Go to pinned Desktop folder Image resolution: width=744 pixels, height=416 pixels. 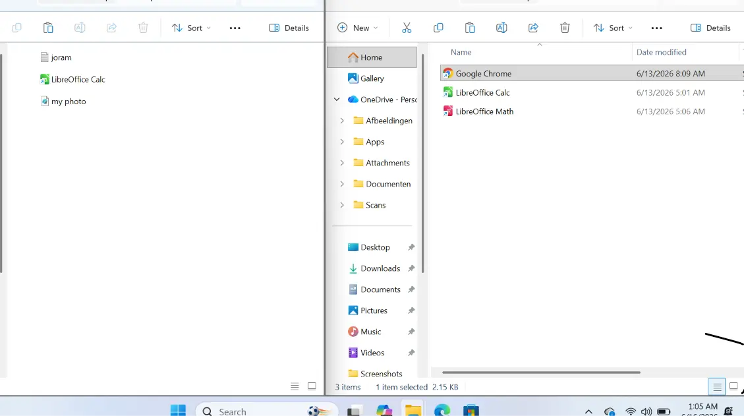tap(368, 247)
